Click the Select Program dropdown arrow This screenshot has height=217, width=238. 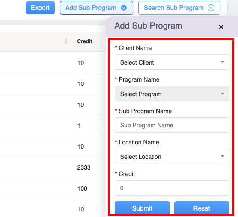pyautogui.click(x=222, y=94)
